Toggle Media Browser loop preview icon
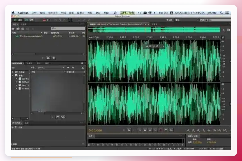This screenshot has height=161, width=242. pos(58,117)
